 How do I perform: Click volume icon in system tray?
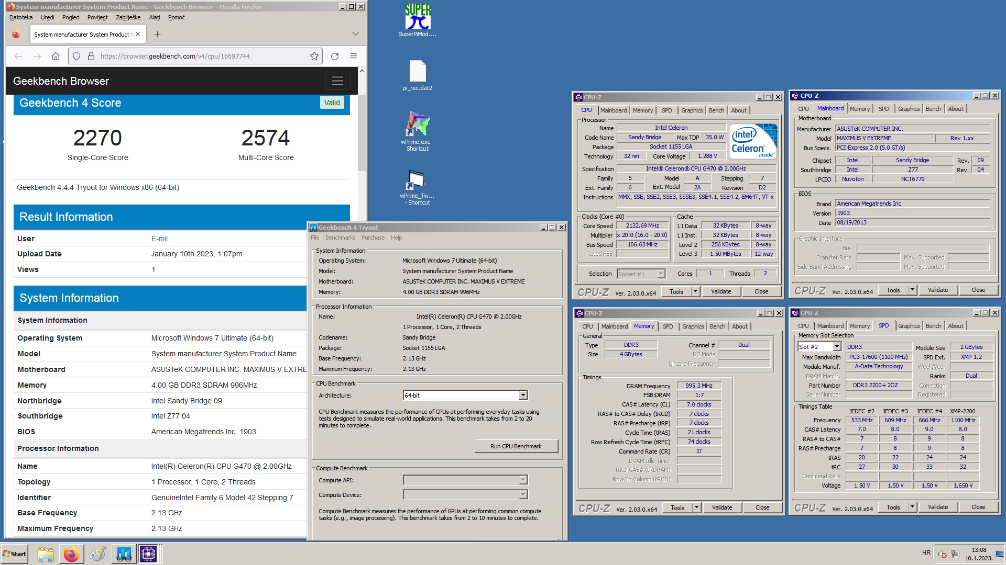942,555
